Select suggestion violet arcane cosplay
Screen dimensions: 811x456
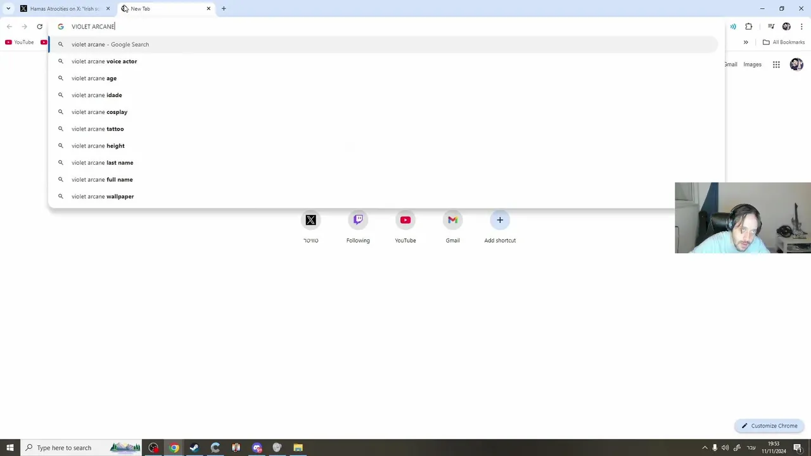tap(383, 112)
